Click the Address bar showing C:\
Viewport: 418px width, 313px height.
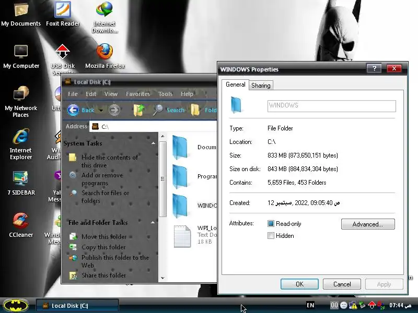click(154, 126)
